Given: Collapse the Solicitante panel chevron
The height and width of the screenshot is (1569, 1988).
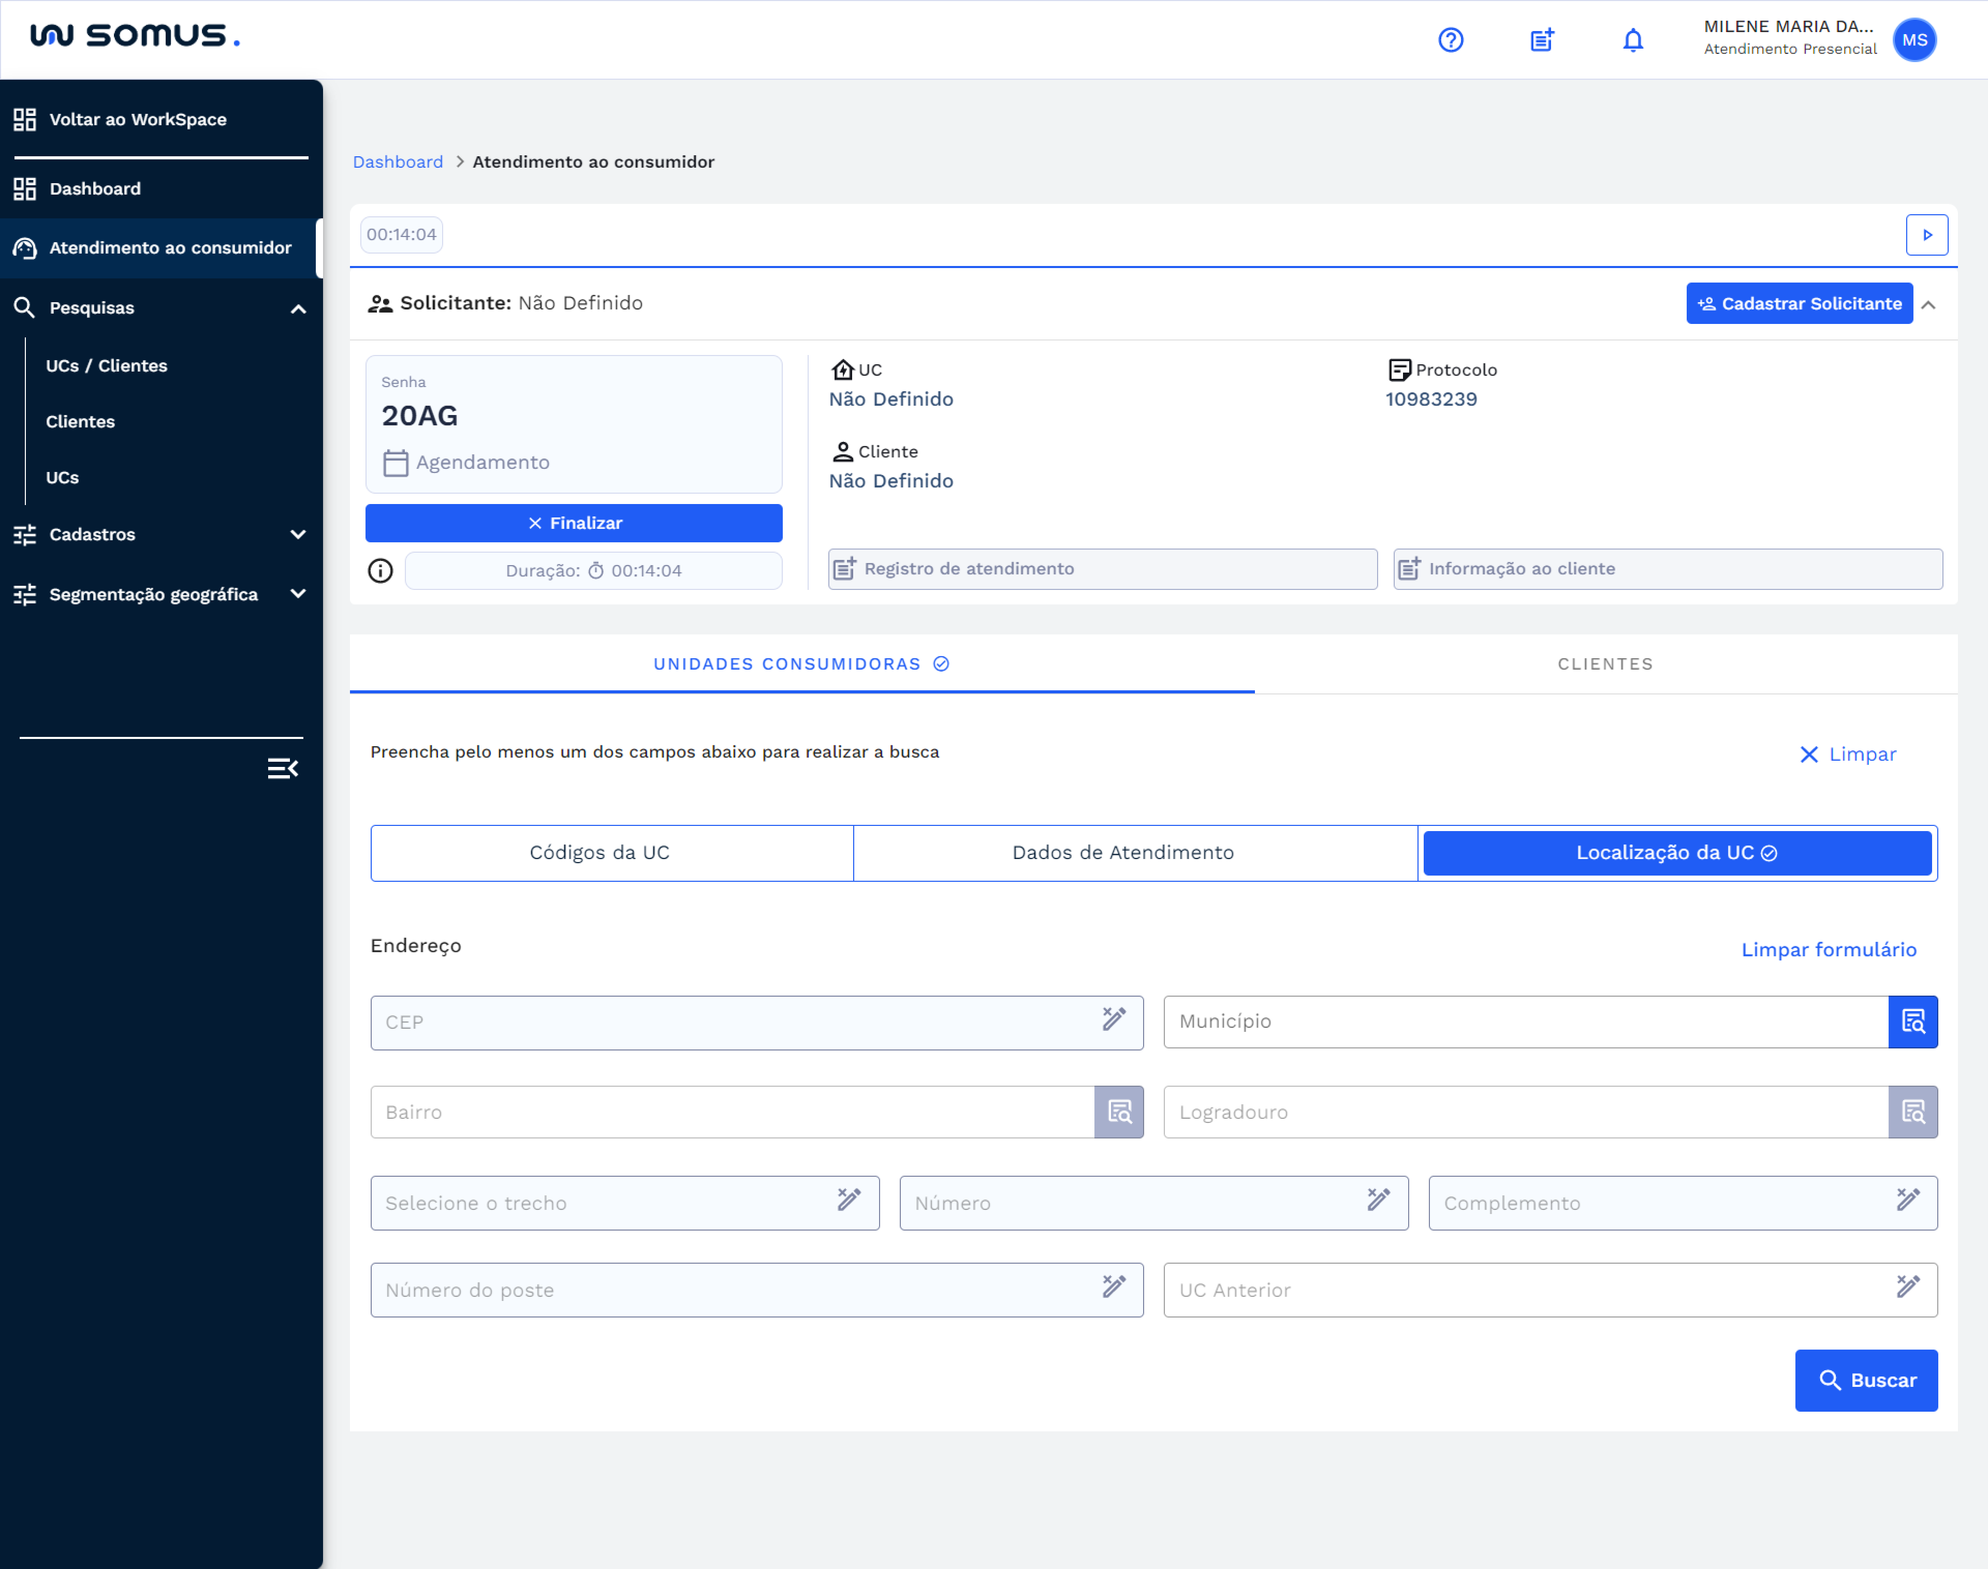Looking at the screenshot, I should (x=1928, y=304).
